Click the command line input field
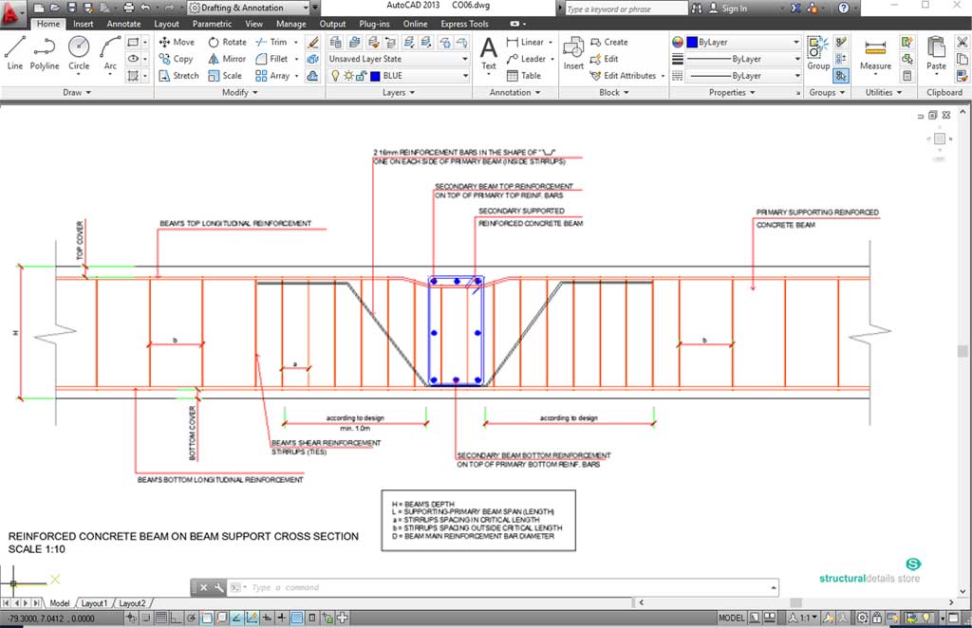 513,587
